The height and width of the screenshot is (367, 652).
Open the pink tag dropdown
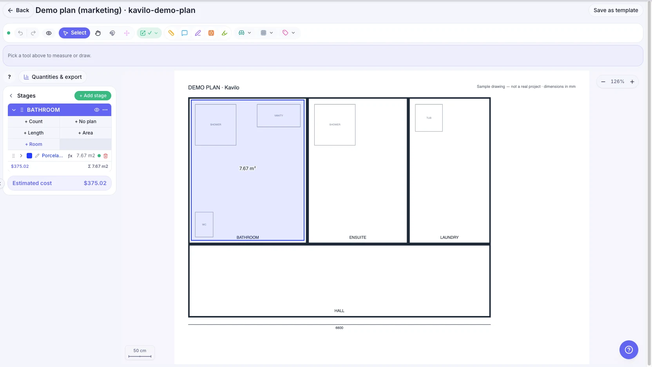(289, 33)
